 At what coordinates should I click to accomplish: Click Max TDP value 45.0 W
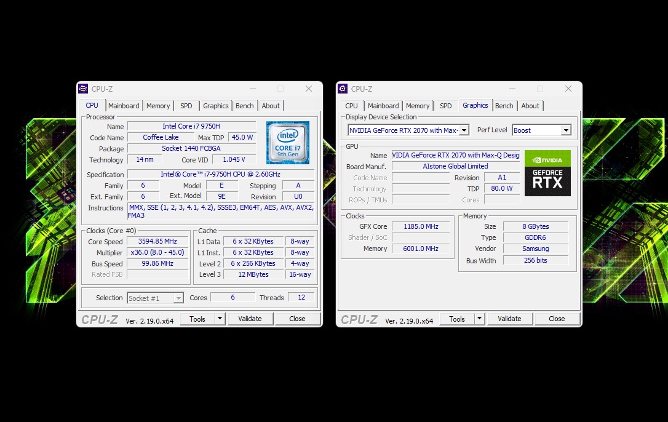(242, 137)
